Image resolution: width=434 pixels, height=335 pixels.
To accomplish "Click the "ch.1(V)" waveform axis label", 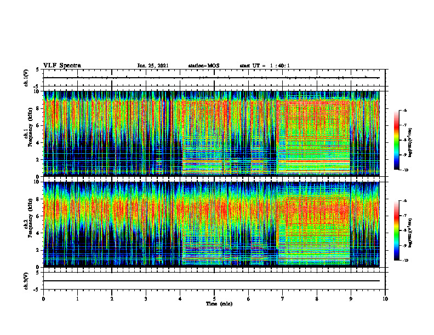I will coord(26,78).
